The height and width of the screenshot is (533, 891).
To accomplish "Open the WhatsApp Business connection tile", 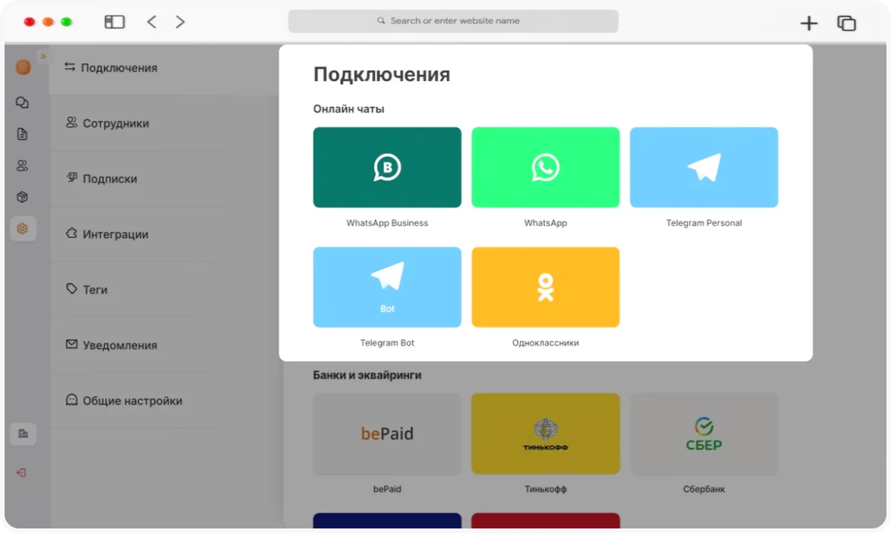I will tap(387, 168).
